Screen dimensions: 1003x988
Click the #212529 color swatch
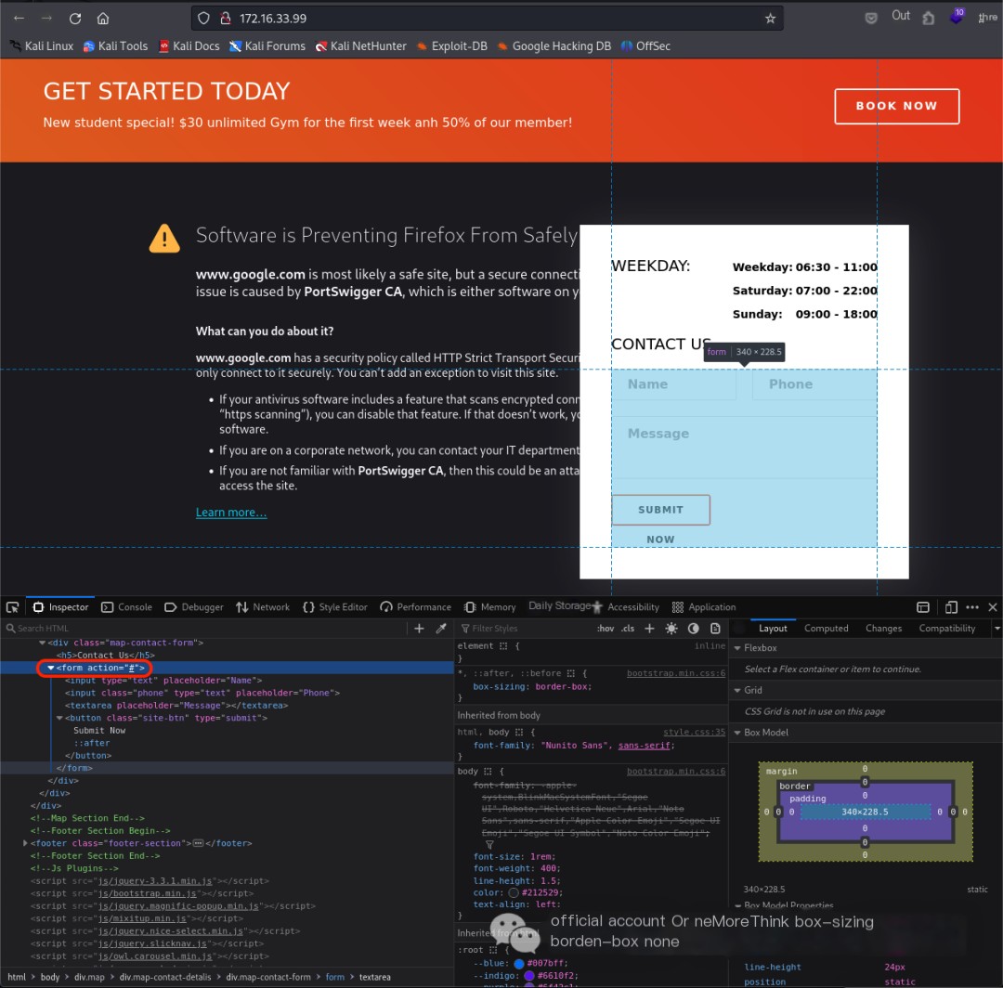[514, 892]
